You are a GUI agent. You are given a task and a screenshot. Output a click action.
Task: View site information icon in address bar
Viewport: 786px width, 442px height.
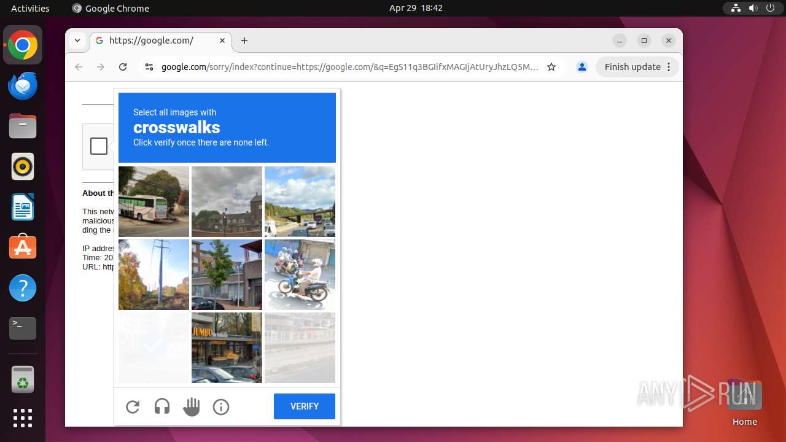(x=149, y=67)
